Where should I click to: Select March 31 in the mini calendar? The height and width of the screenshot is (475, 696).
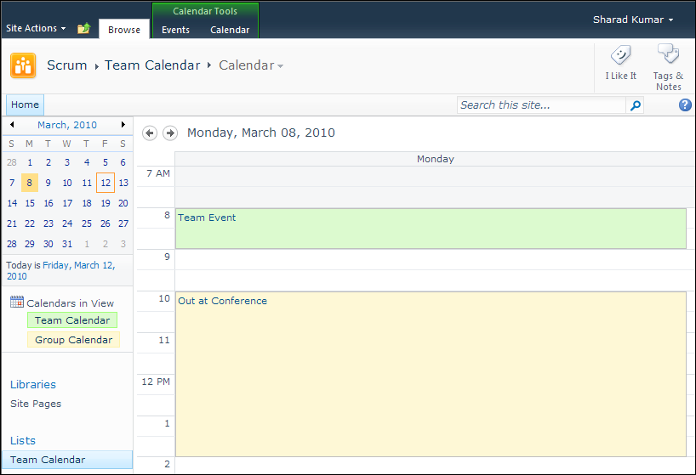tap(67, 244)
